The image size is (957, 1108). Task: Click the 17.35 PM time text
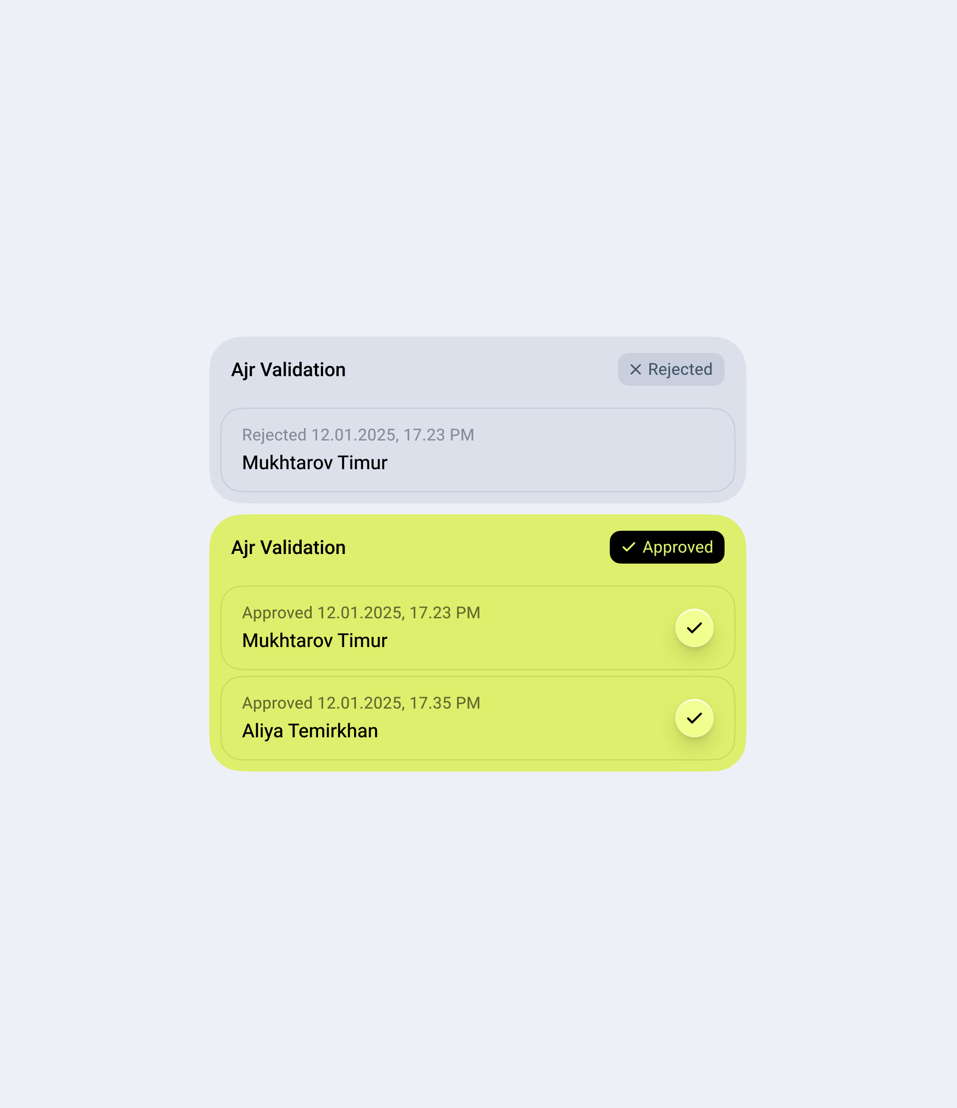[x=445, y=703]
